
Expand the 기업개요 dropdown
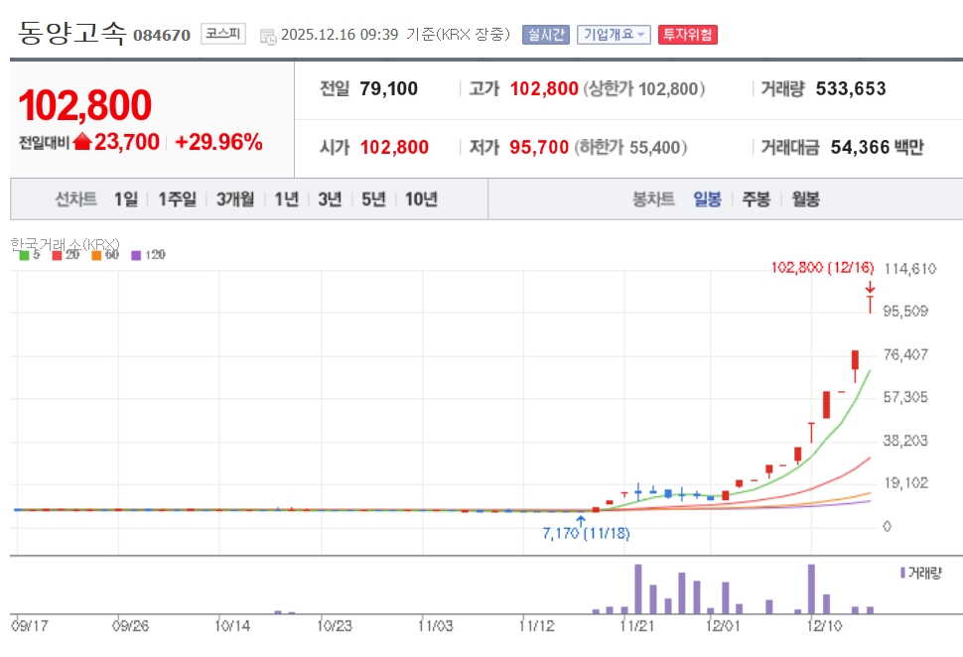click(x=613, y=35)
